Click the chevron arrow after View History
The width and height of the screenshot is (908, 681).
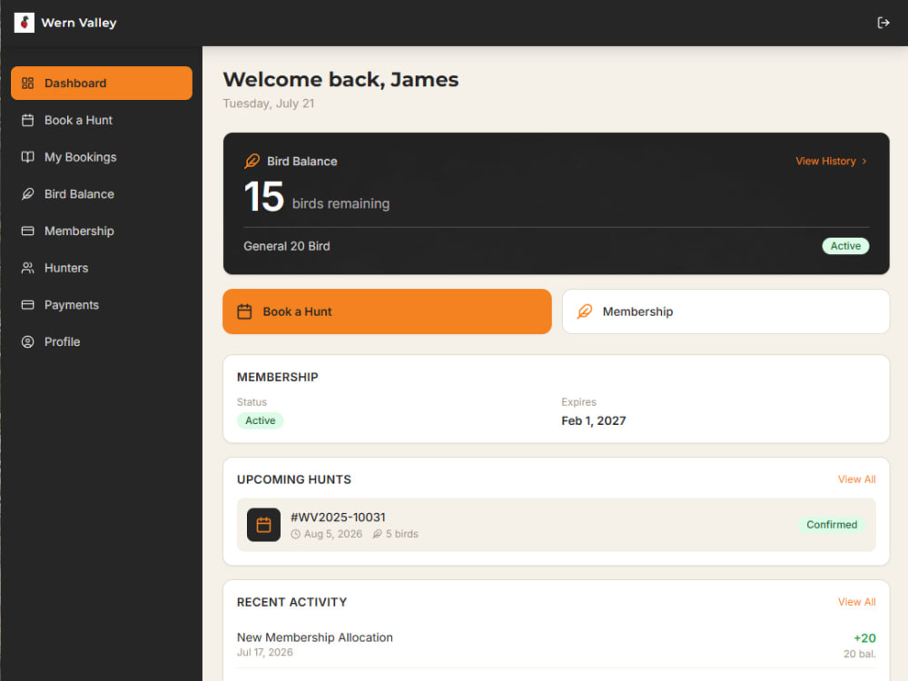(864, 161)
